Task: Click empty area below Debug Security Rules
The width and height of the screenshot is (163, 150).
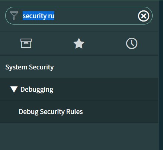Action: click(79, 136)
